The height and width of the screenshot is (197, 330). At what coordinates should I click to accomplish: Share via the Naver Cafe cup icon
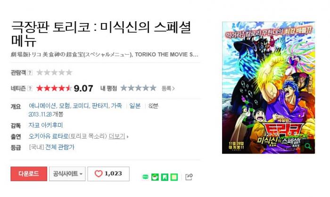click(155, 177)
